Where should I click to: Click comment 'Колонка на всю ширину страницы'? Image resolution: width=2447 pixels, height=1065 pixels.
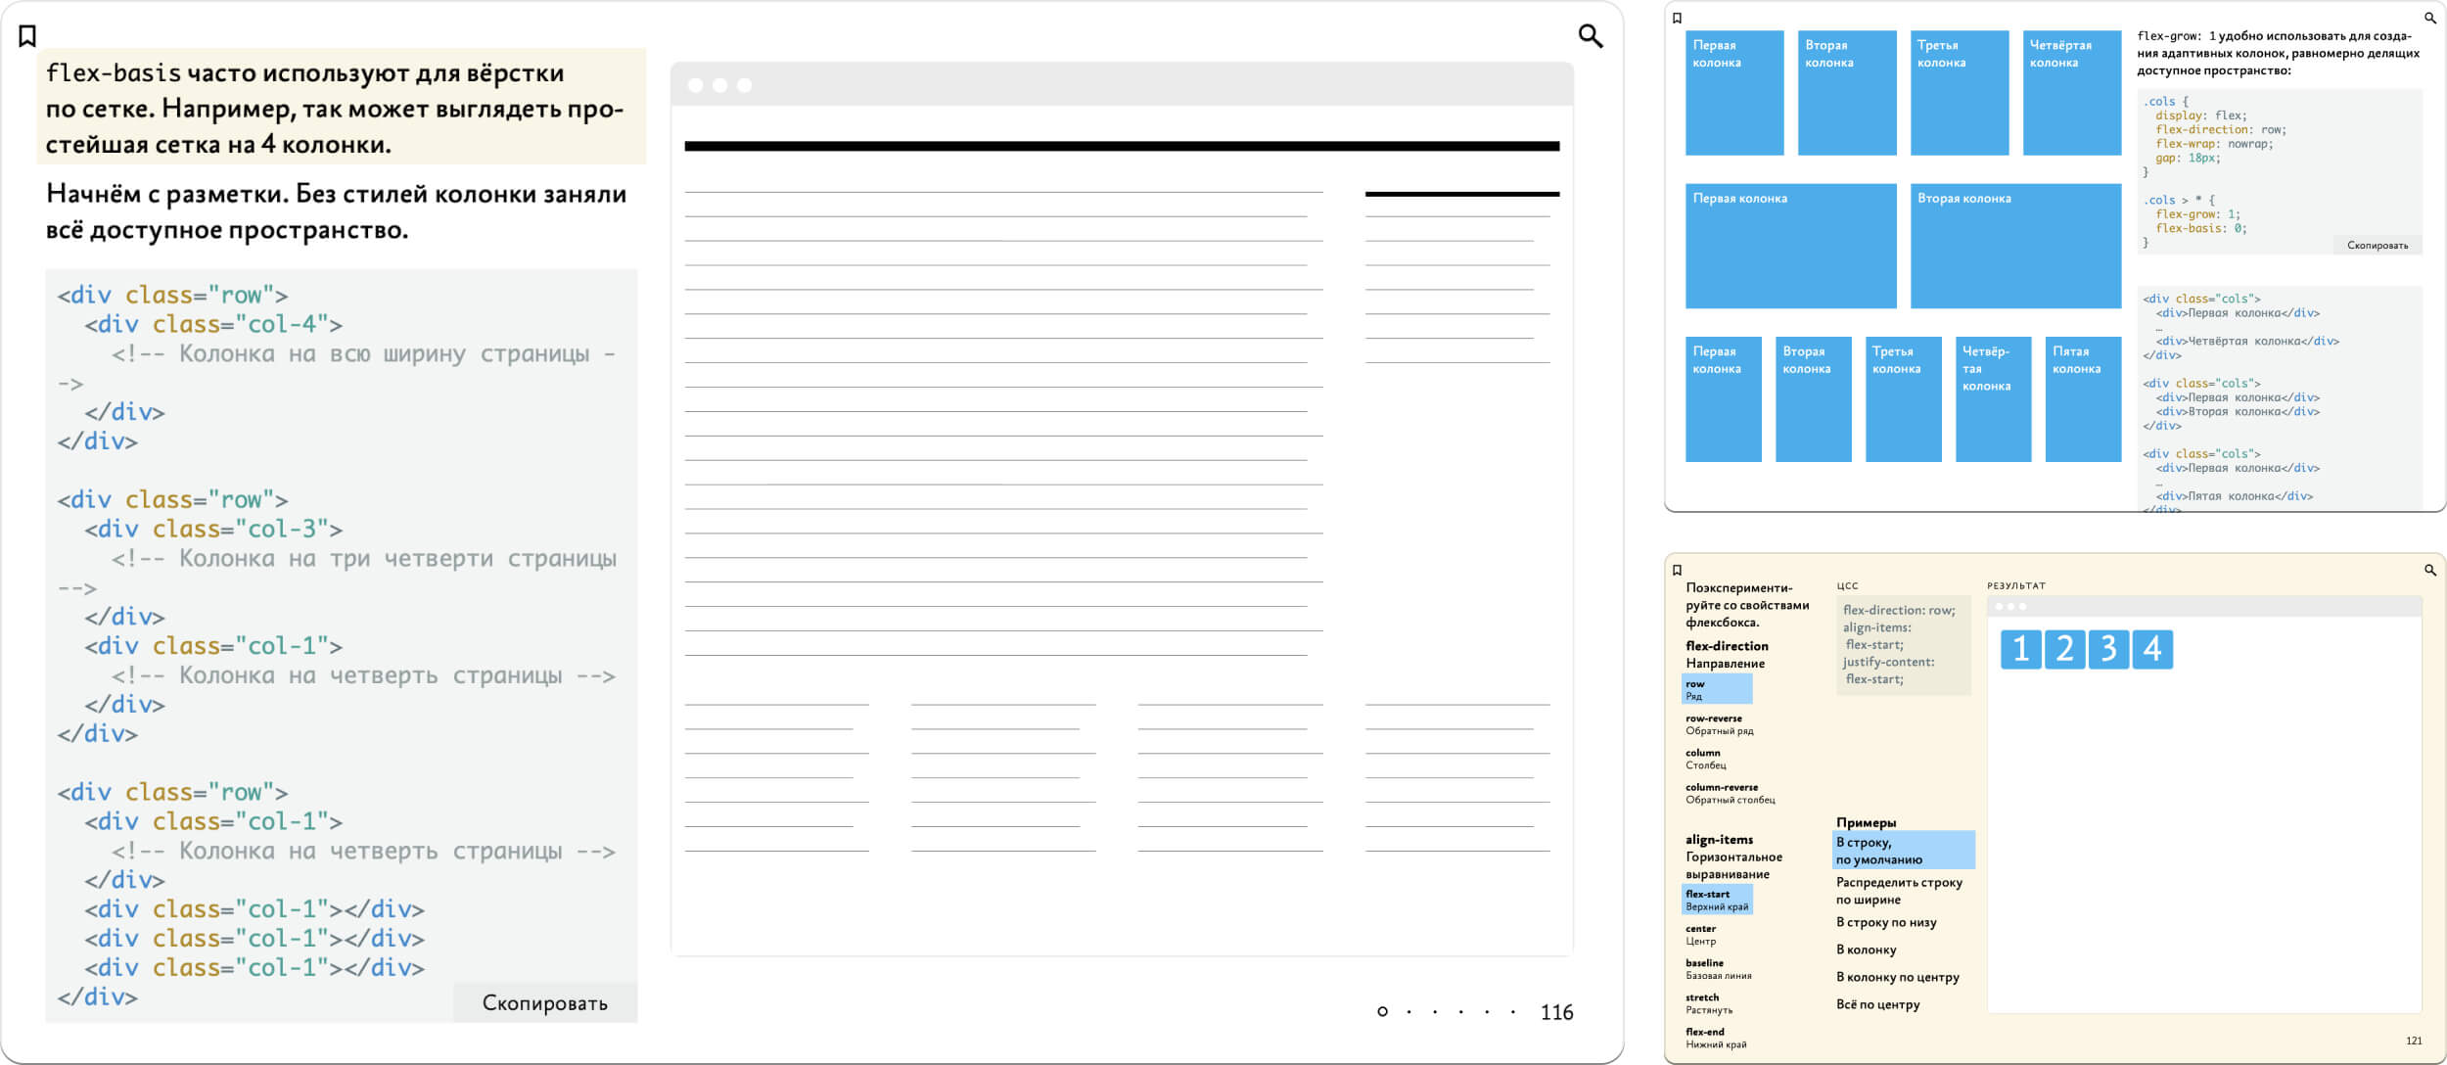[338, 368]
